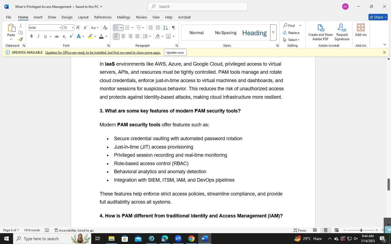Screen dimensions: 391x244
Task: Open the numbering library dropdown arrow
Action: click(x=132, y=28)
